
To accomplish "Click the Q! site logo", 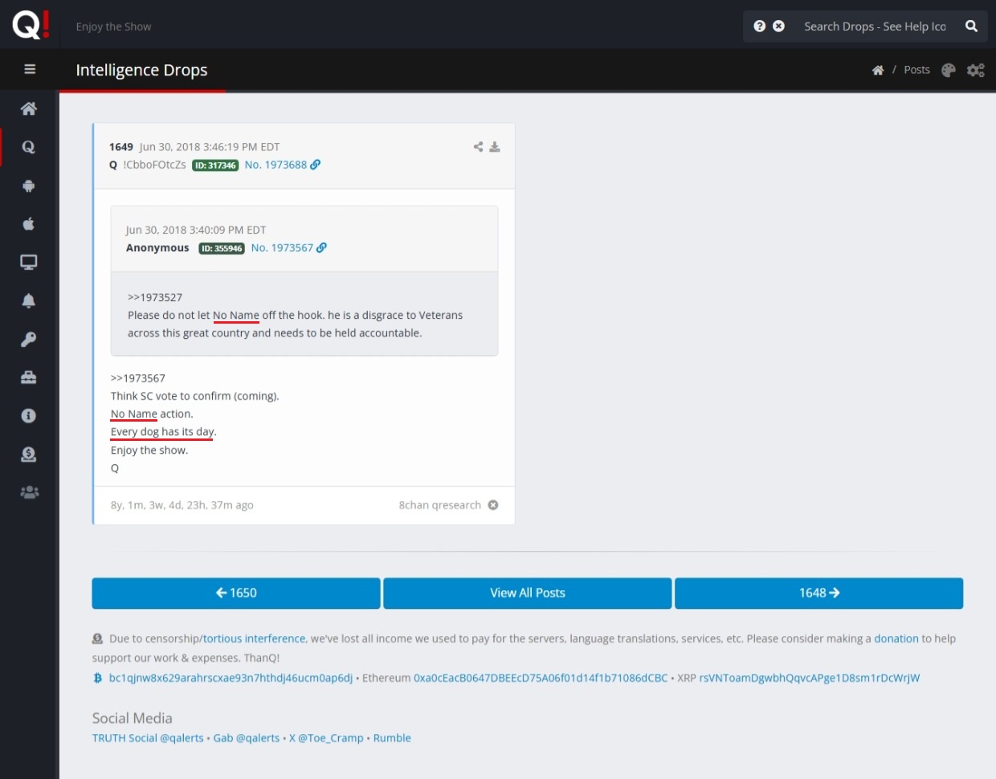I will [31, 25].
